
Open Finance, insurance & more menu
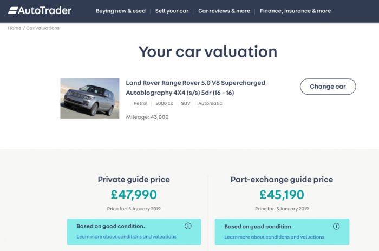click(296, 11)
